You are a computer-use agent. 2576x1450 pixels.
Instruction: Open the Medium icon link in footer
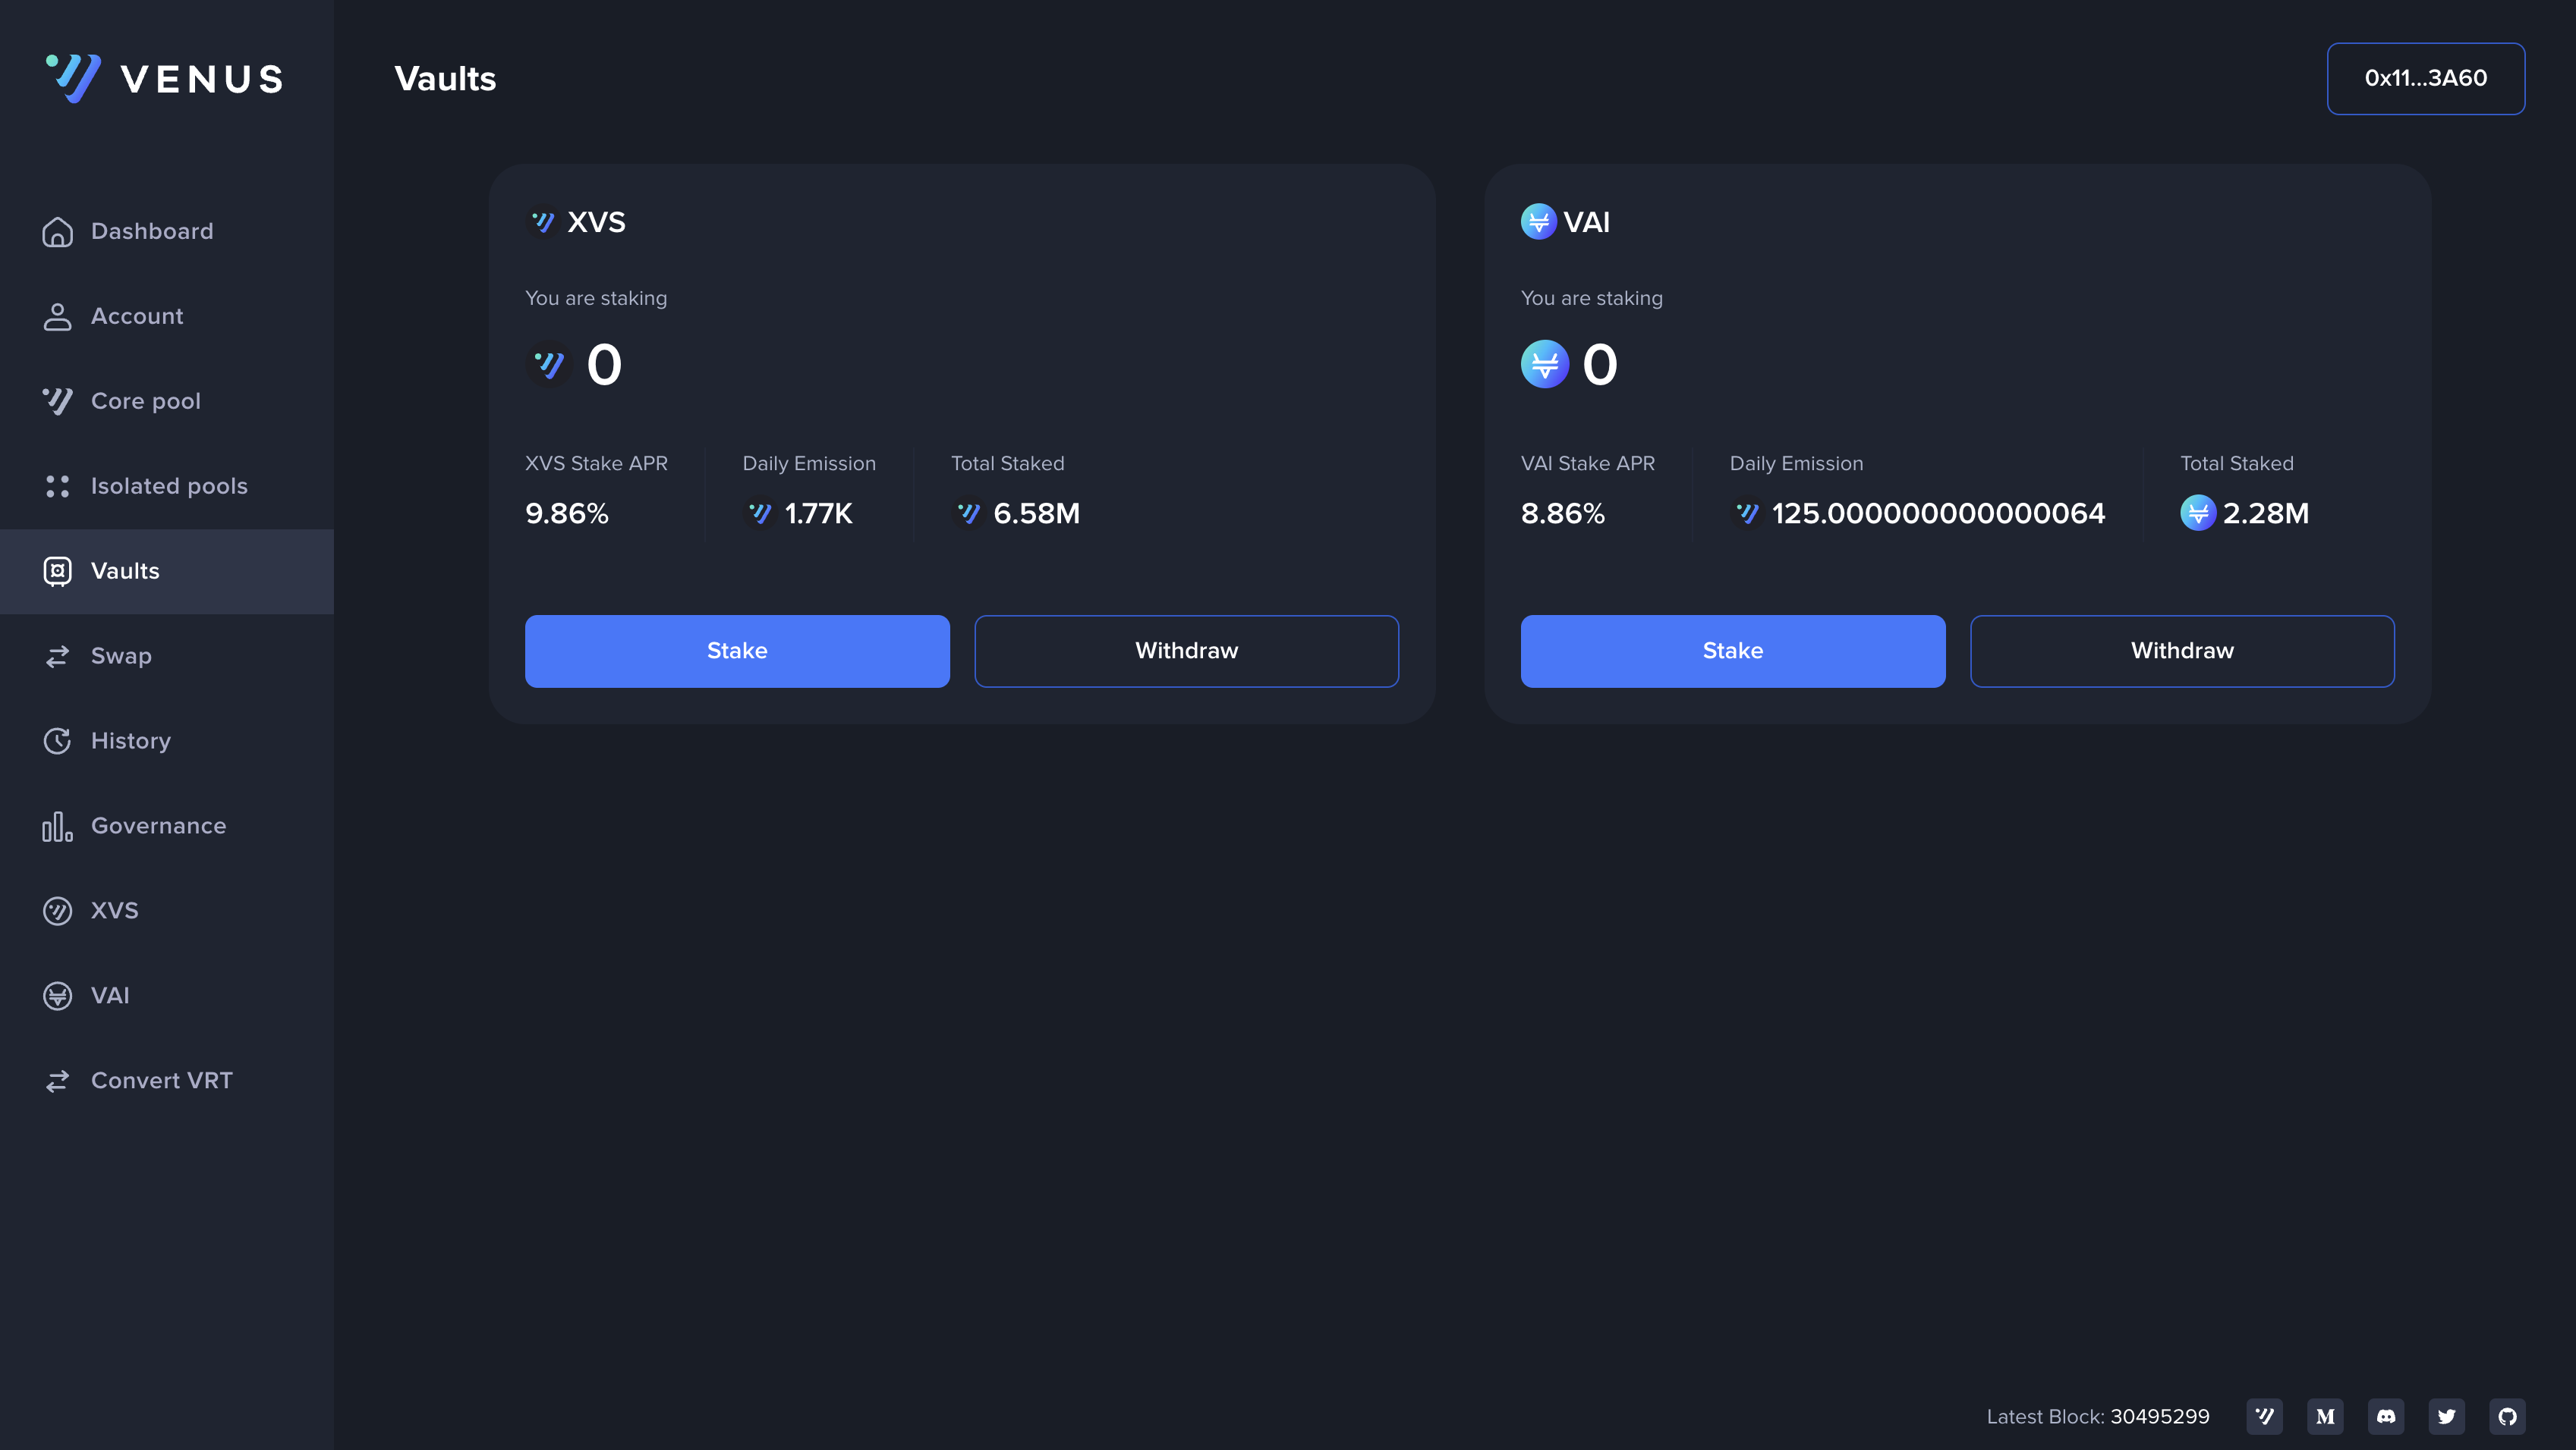click(2325, 1416)
